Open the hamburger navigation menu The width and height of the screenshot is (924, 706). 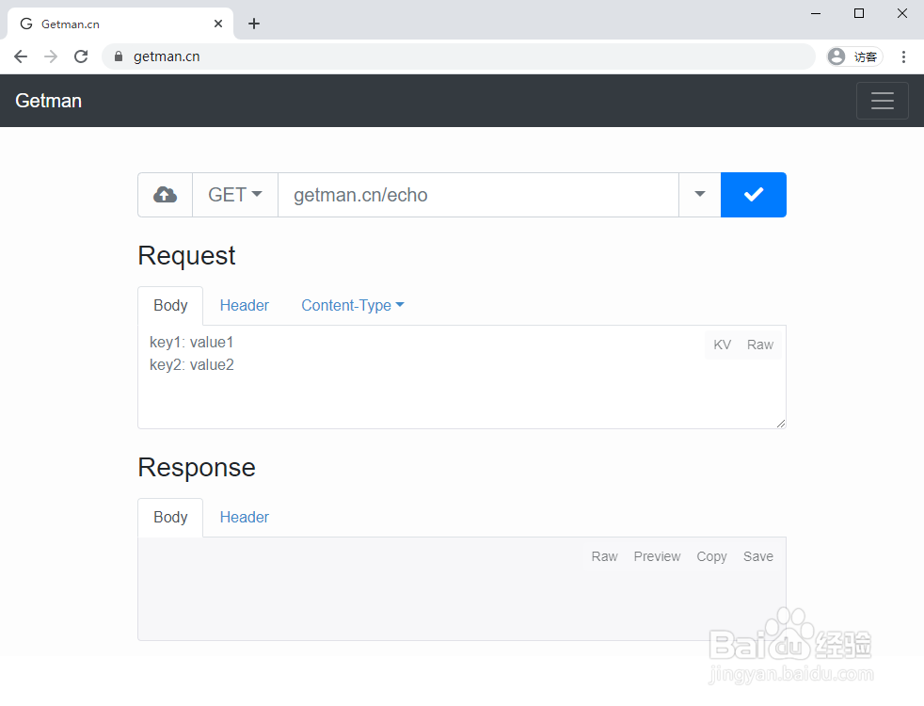(x=882, y=101)
